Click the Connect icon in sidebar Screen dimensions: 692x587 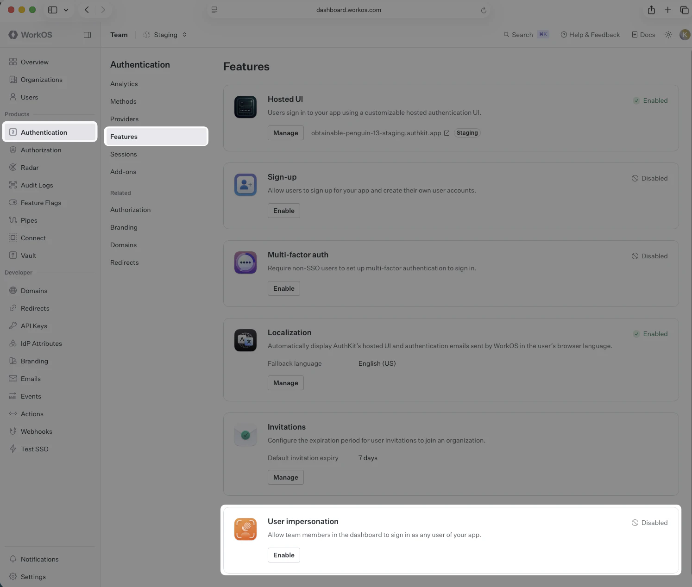point(13,238)
